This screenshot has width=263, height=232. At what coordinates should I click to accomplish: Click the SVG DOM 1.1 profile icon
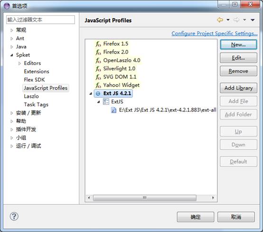click(x=98, y=77)
